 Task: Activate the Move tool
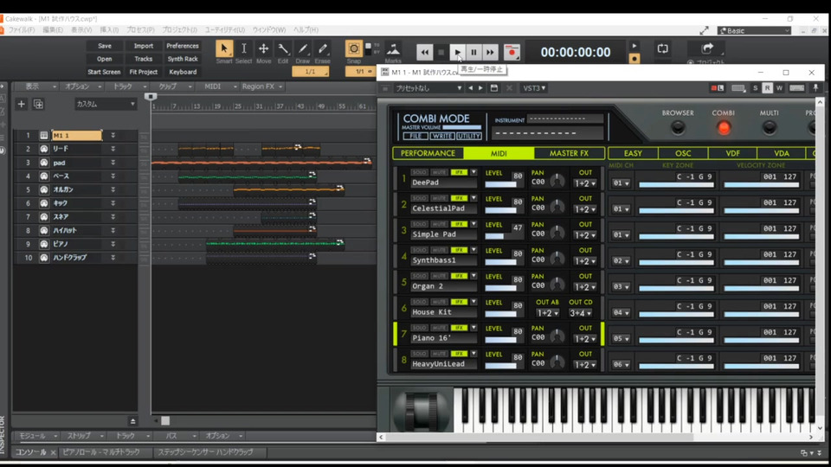tap(263, 49)
